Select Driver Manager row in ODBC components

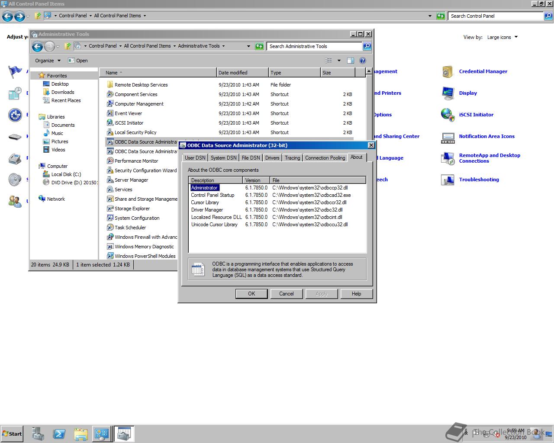(x=277, y=210)
